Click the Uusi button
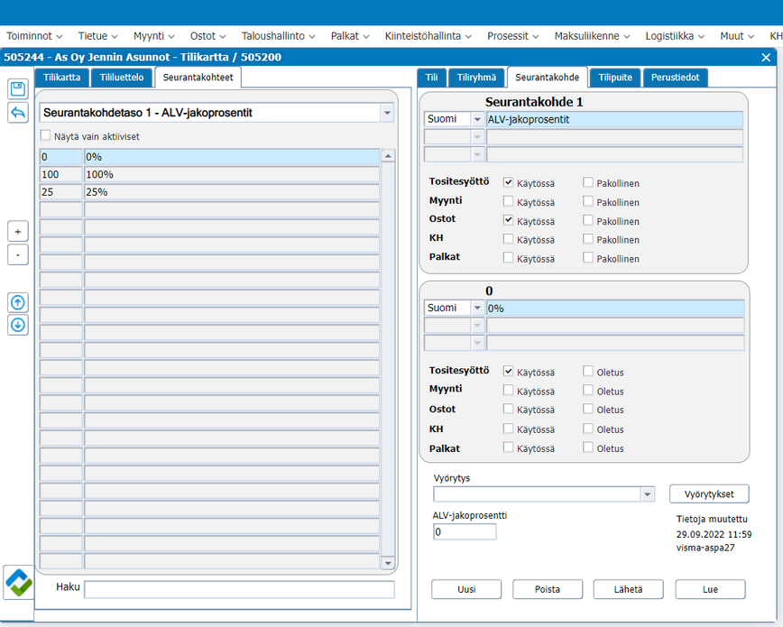 pos(466,589)
